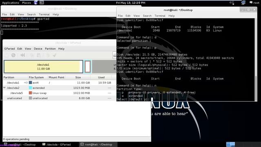Sort by the Partition column header
261x147 pixels.
[x=15, y=77]
